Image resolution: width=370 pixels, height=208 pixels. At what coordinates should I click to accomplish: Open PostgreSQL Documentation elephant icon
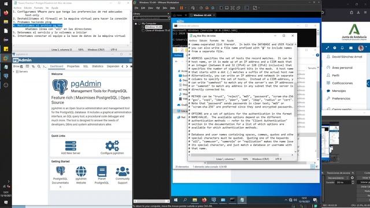[60, 171]
